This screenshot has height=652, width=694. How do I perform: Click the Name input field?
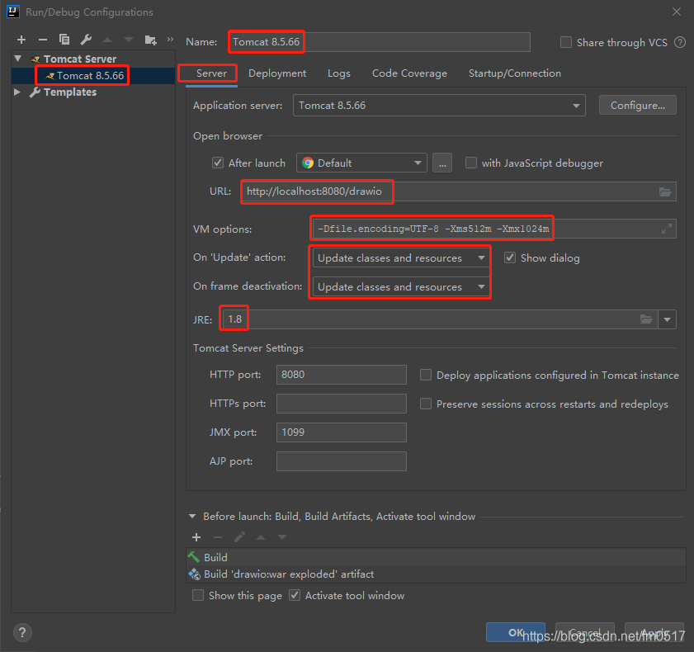click(x=380, y=42)
